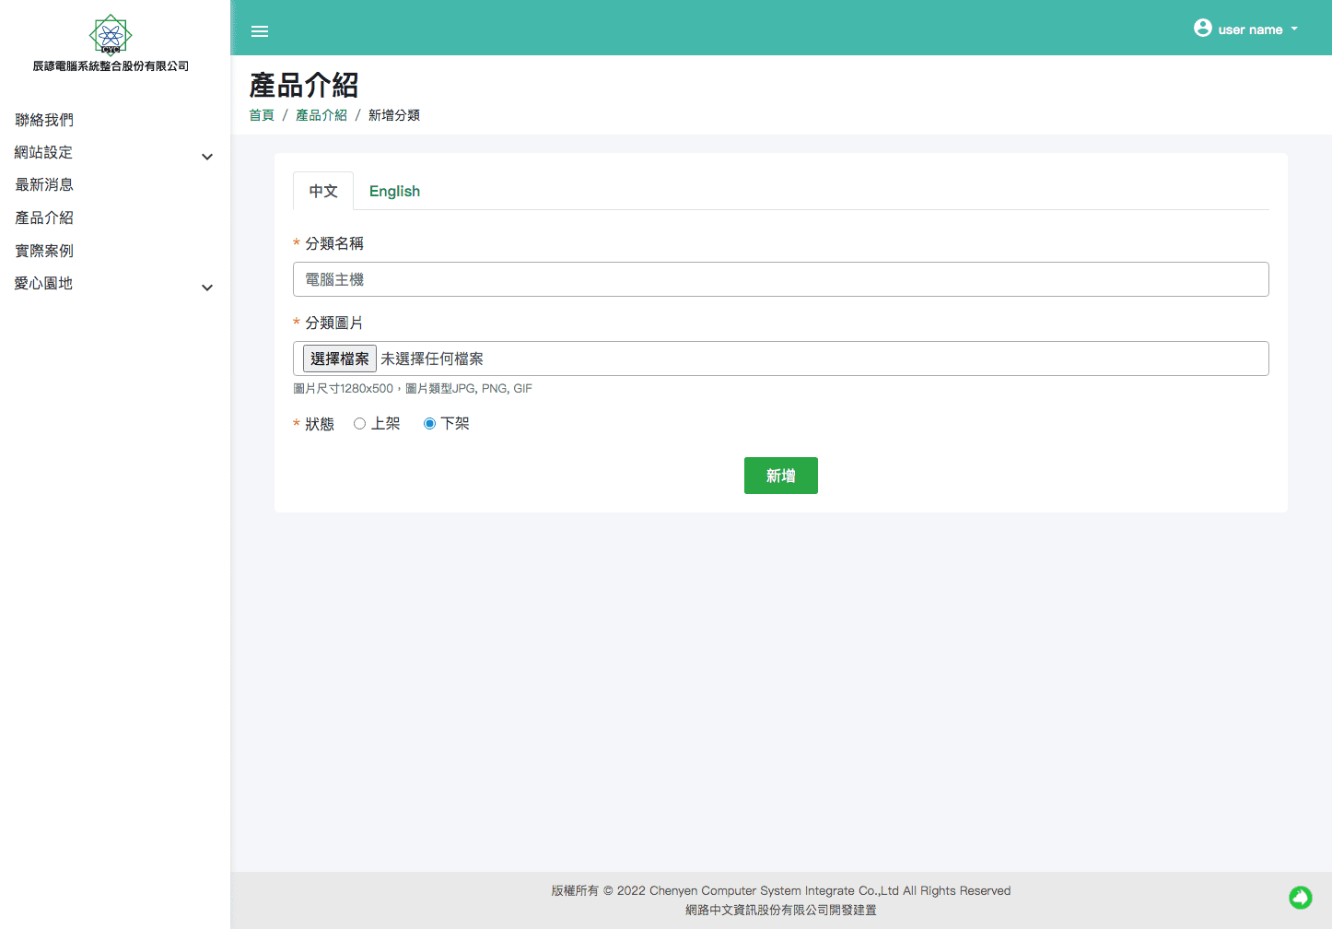This screenshot has width=1332, height=929.
Task: Click the green 新增 button
Action: click(x=781, y=476)
